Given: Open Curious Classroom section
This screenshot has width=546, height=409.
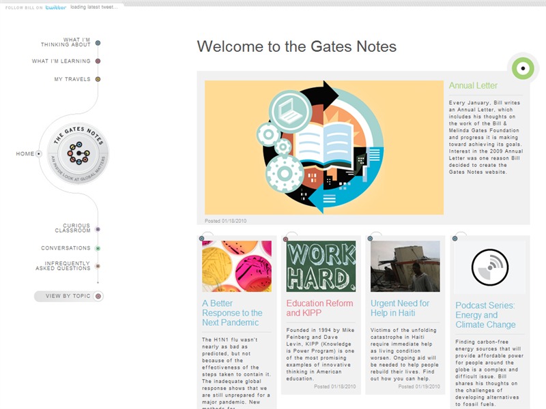Looking at the screenshot, I should click(72, 228).
